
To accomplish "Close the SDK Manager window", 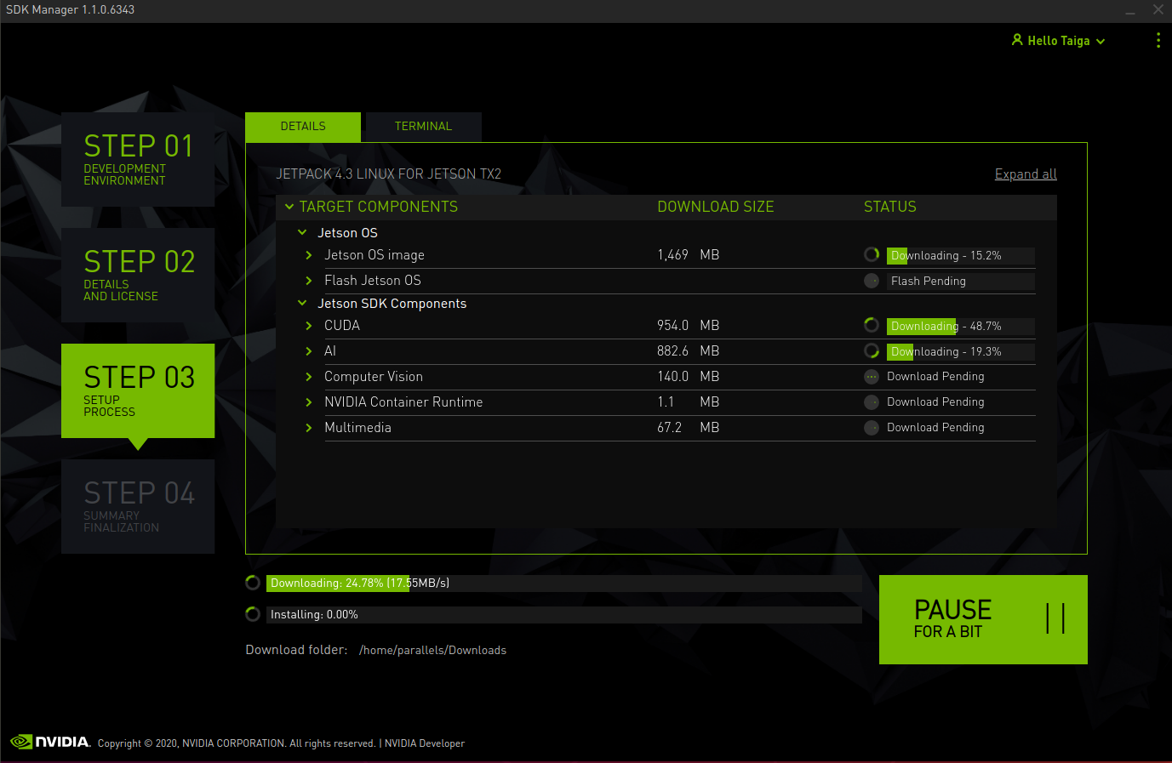I will coord(1158,9).
